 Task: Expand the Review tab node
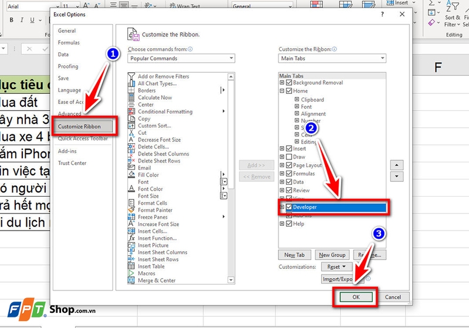(282, 190)
